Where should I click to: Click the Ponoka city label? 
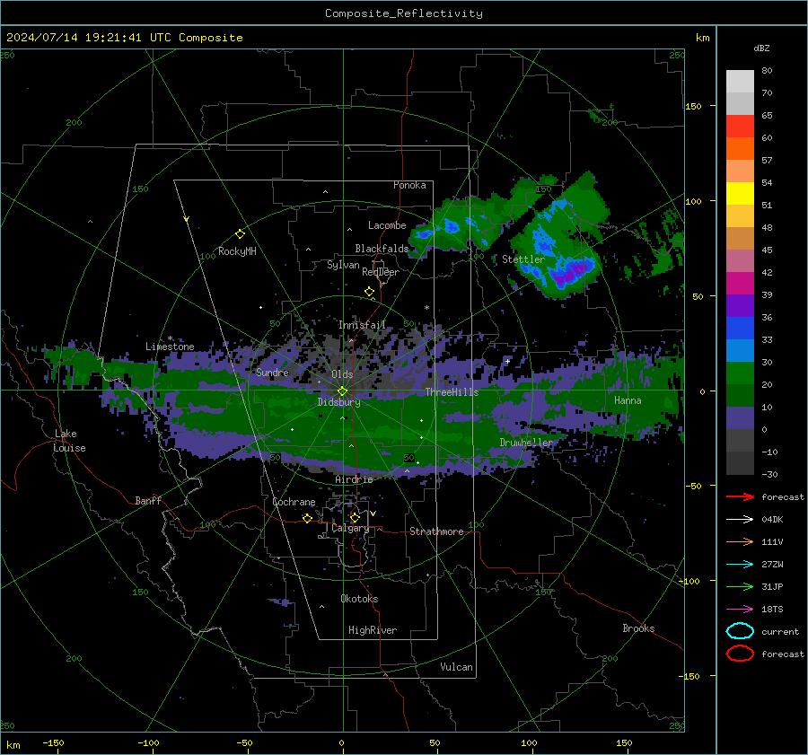(x=409, y=185)
